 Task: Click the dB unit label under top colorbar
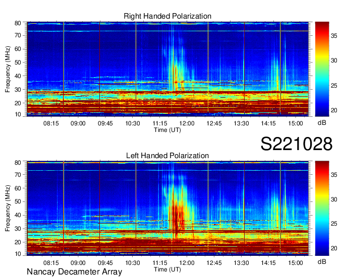[322, 123]
